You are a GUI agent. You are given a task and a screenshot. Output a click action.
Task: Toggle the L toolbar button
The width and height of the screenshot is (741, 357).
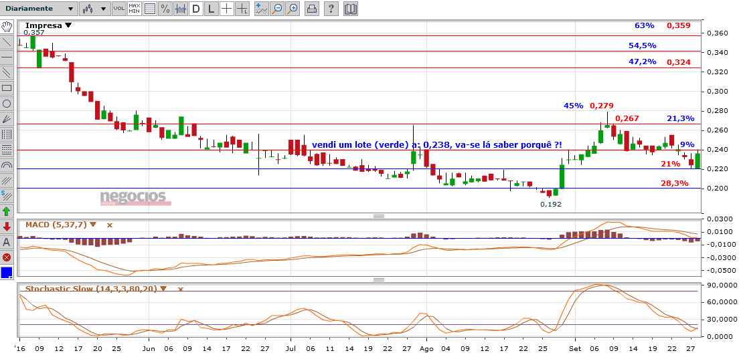(x=212, y=9)
